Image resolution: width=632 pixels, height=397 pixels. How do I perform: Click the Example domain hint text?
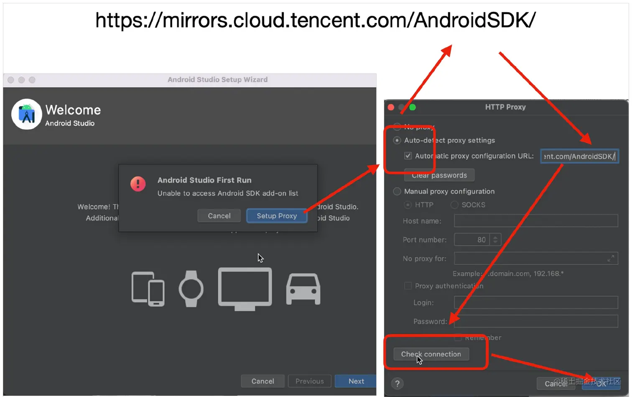508,274
